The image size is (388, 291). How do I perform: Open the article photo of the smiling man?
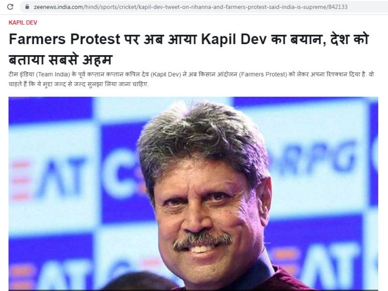[193, 193]
